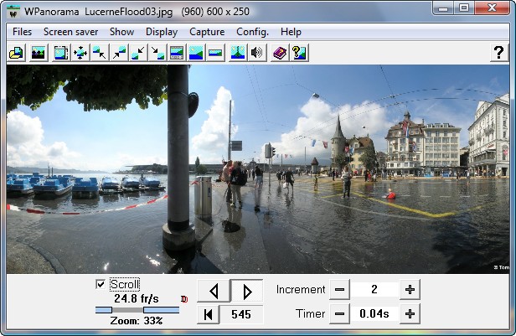Image resolution: width=516 pixels, height=336 pixels.
Task: Minimize the WPanorama window
Action: (x=443, y=8)
